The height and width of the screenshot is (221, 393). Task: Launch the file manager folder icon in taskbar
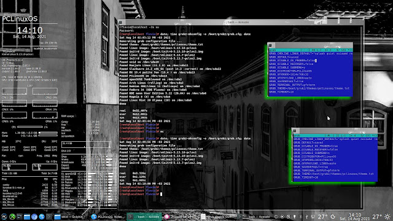click(x=27, y=217)
